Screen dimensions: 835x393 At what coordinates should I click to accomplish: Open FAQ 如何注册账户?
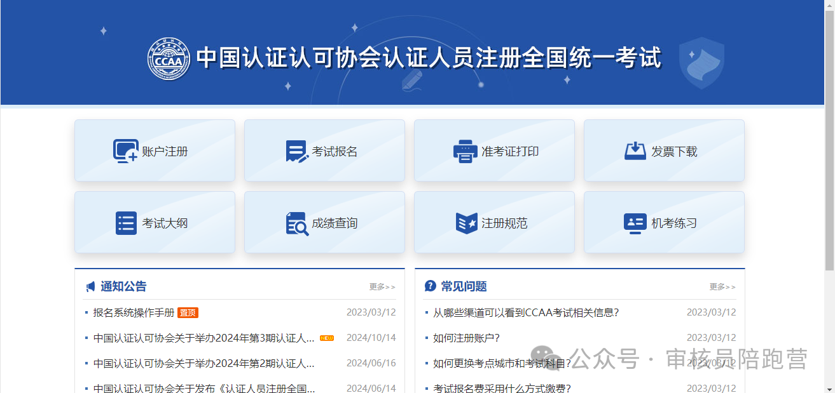(x=466, y=338)
